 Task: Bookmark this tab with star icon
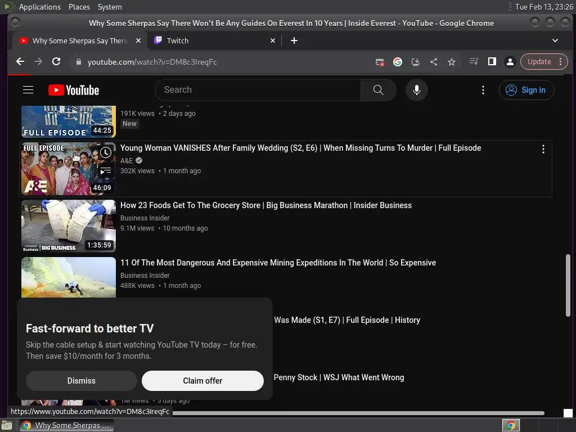(452, 62)
